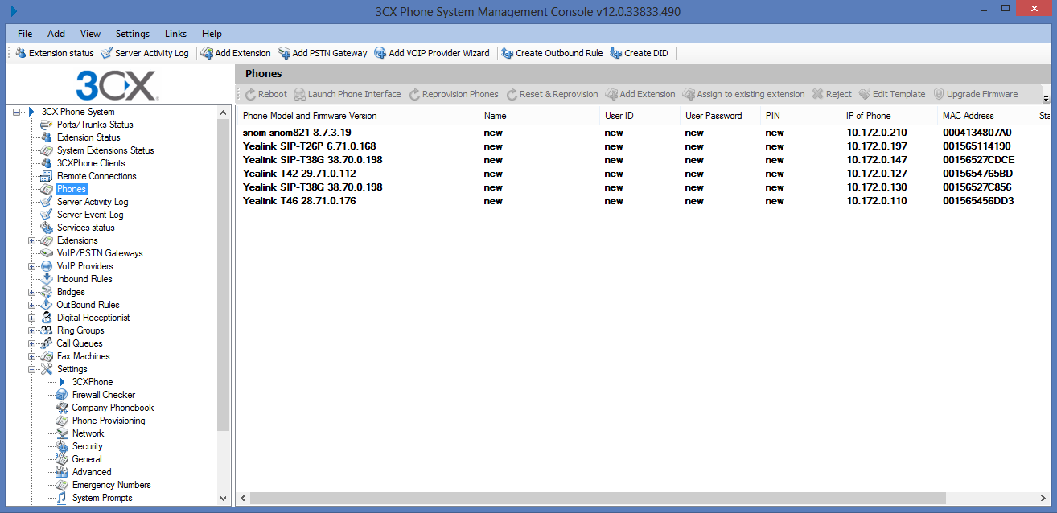Open the Phones toolbar overflow arrow
The width and height of the screenshot is (1057, 513).
1047,99
